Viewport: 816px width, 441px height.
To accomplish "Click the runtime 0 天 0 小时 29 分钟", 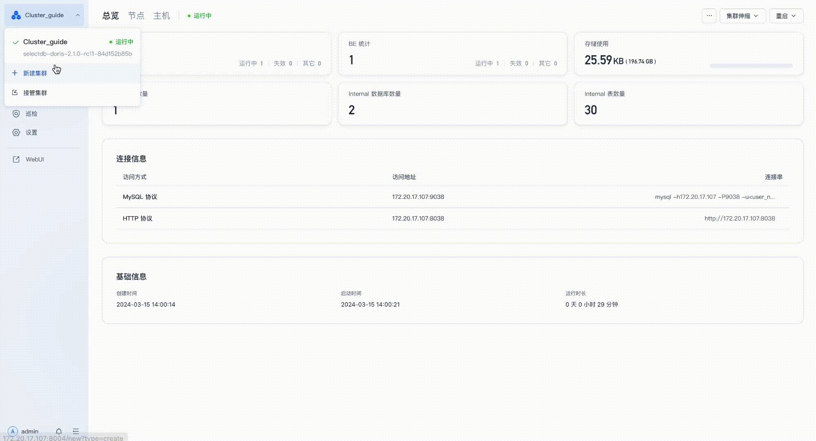I will click(x=592, y=305).
